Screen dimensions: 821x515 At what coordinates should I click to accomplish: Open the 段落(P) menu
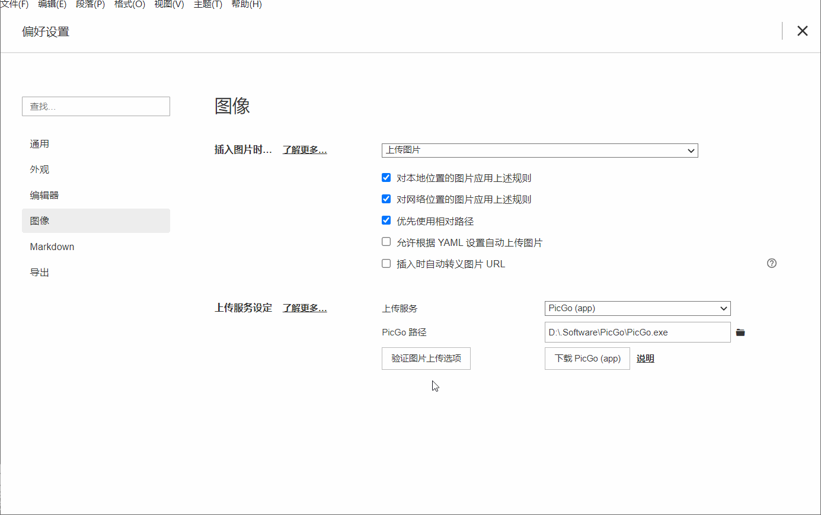tap(90, 5)
